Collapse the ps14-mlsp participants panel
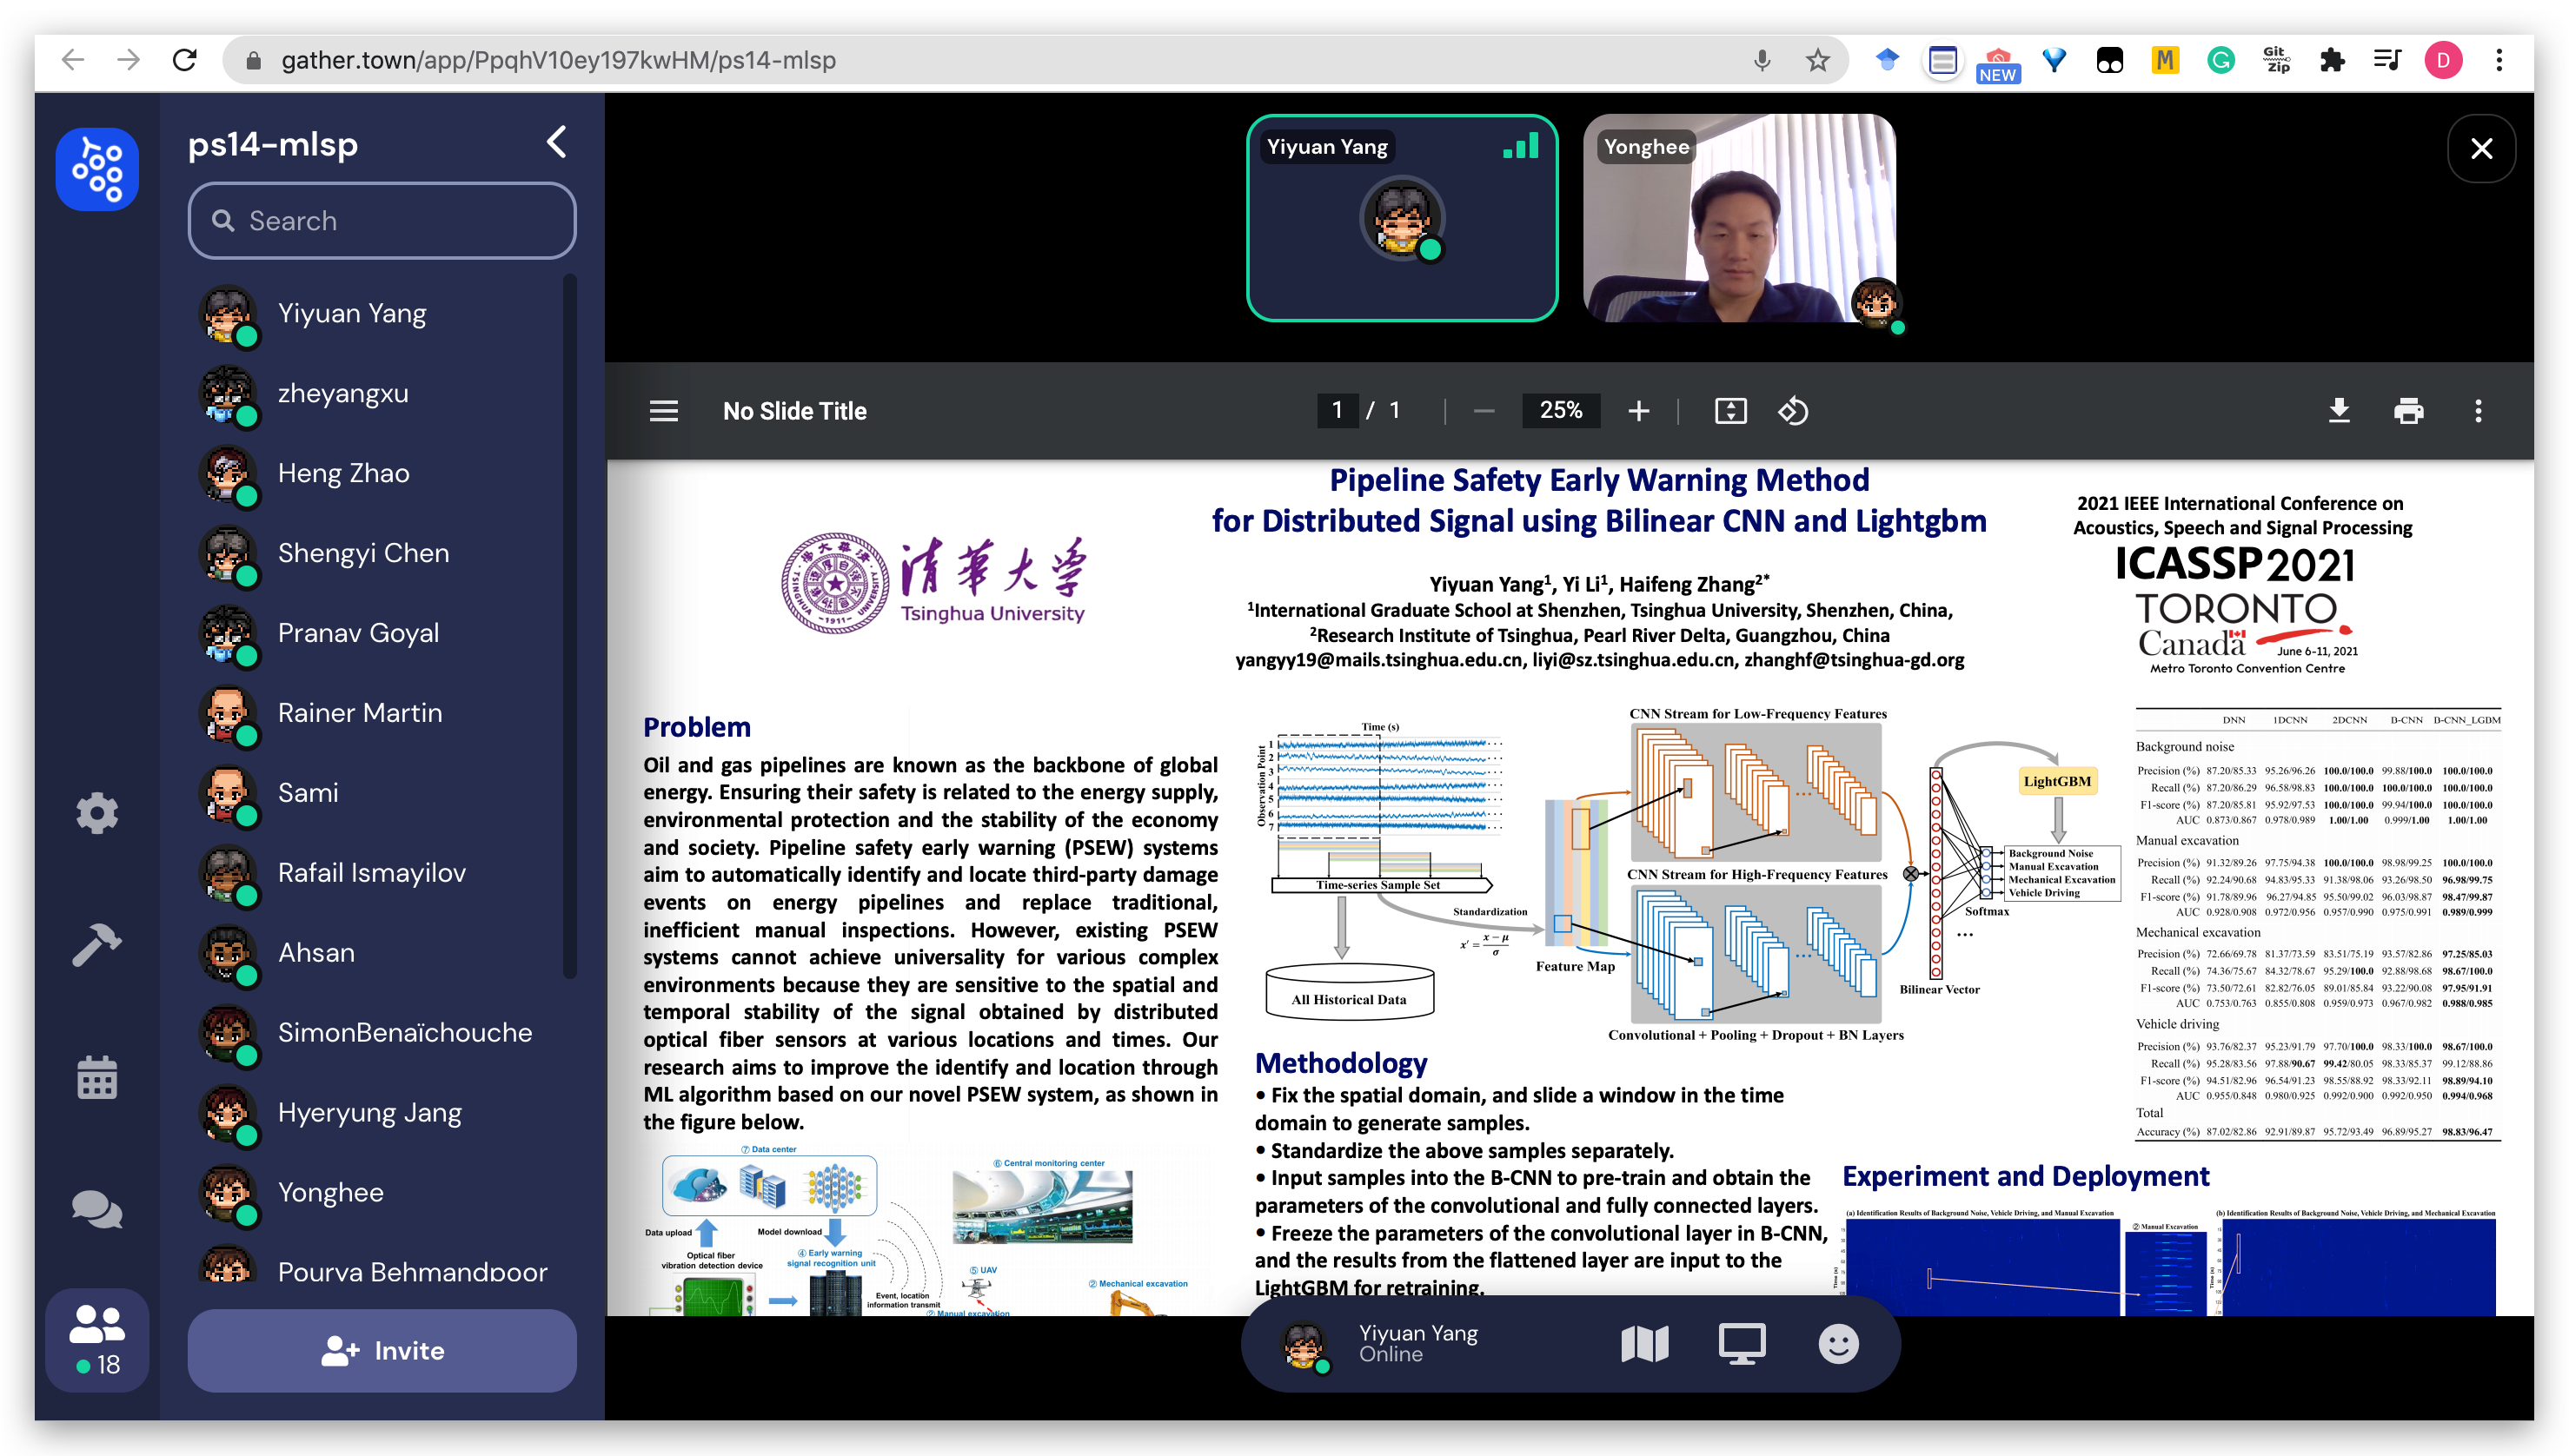The height and width of the screenshot is (1456, 2569). coord(557,142)
